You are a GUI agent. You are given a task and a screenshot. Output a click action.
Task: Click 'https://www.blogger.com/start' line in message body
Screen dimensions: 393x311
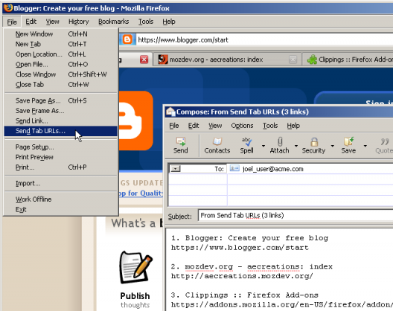[x=240, y=248]
